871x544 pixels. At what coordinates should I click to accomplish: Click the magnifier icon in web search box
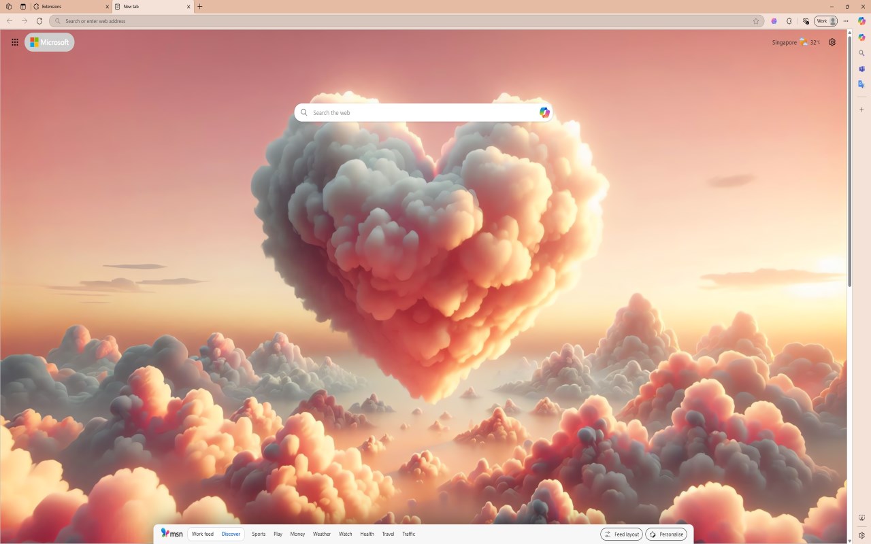pyautogui.click(x=304, y=113)
